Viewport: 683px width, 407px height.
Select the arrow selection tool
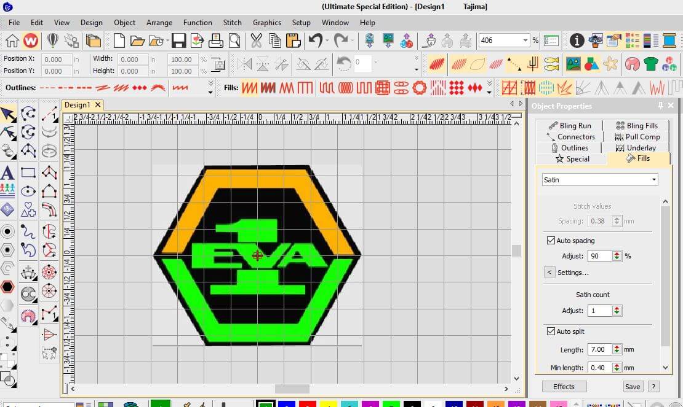8,114
